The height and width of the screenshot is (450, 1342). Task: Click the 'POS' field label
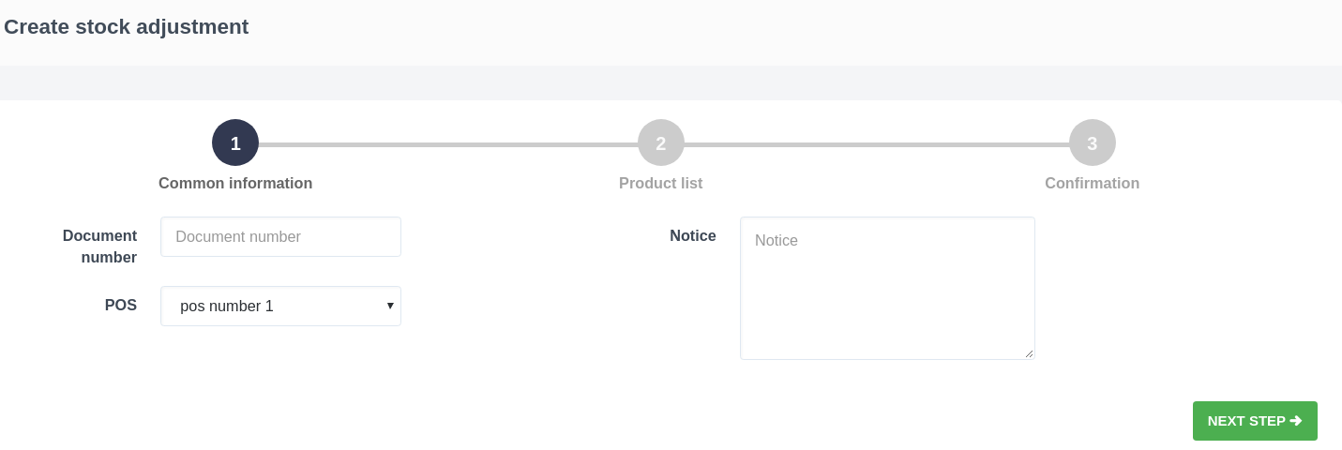coord(121,306)
